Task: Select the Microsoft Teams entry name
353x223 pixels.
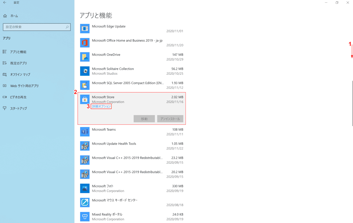Action: click(104, 130)
